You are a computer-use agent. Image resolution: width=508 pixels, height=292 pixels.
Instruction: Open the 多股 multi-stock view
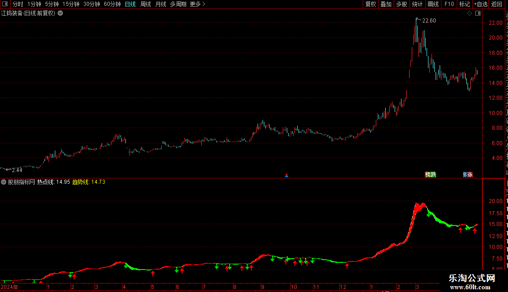click(x=402, y=4)
